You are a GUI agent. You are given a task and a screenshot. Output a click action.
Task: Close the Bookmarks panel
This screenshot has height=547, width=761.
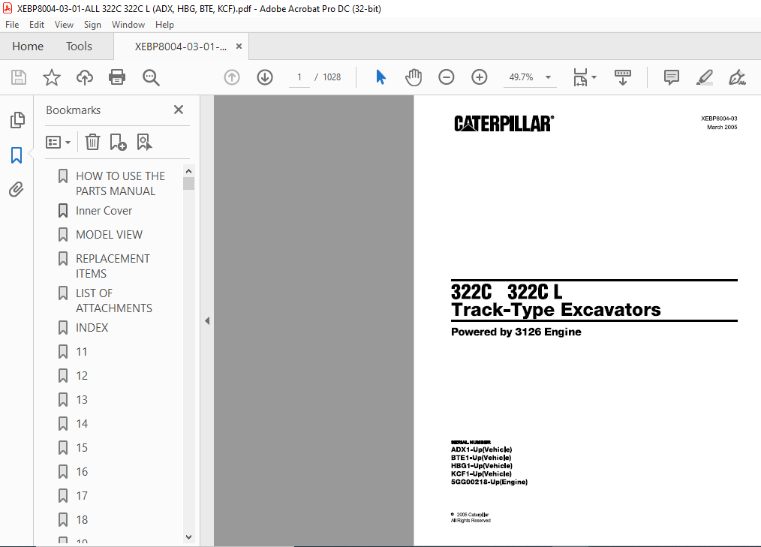tap(179, 110)
